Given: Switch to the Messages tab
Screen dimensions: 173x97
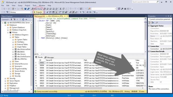Looking at the screenshot, I should pyautogui.click(x=49, y=57).
